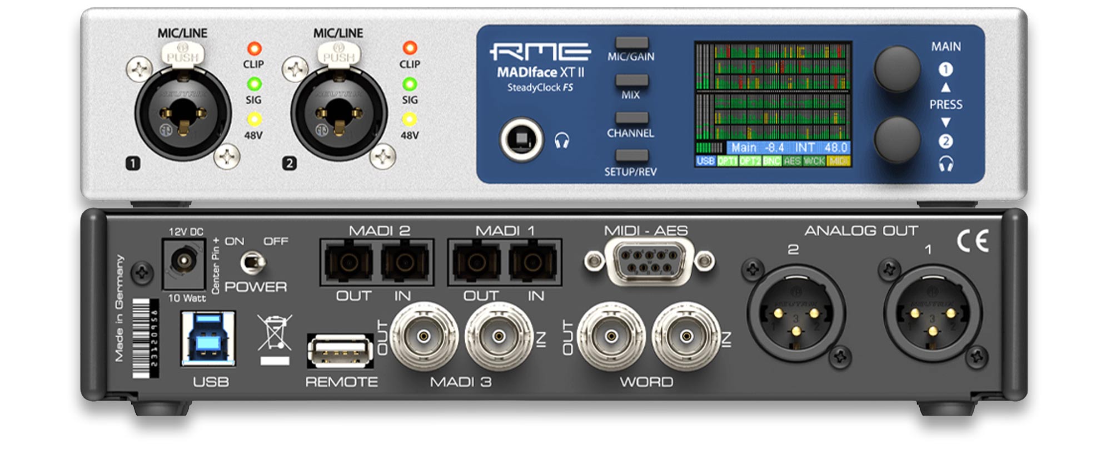The height and width of the screenshot is (456, 1111).
Task: Click the MADI 2 IN optical port
Action: (405, 262)
